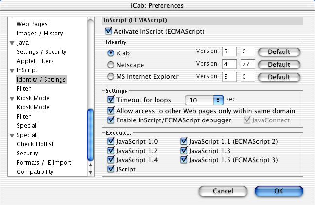This screenshot has height=205, width=315.
Task: Confirm preferences with OK button
Action: coord(279,191)
